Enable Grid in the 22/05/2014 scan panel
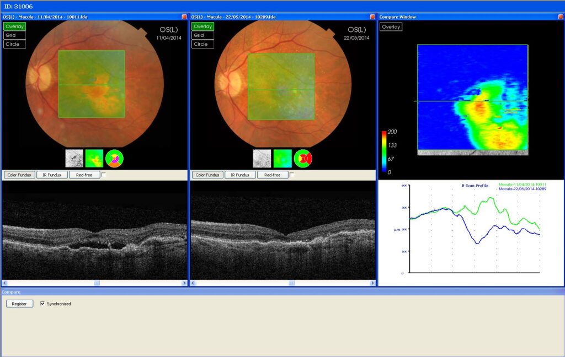Viewport: 565px width, 357px height. point(202,35)
